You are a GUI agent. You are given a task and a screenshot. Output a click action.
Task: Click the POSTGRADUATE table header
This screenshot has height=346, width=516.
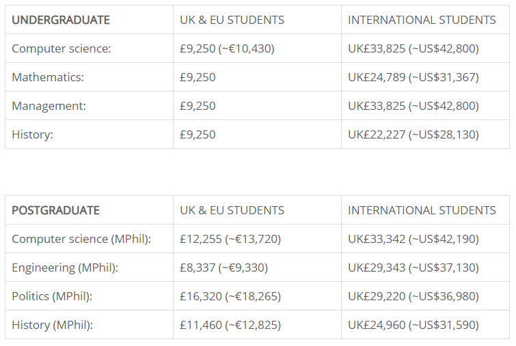click(56, 210)
